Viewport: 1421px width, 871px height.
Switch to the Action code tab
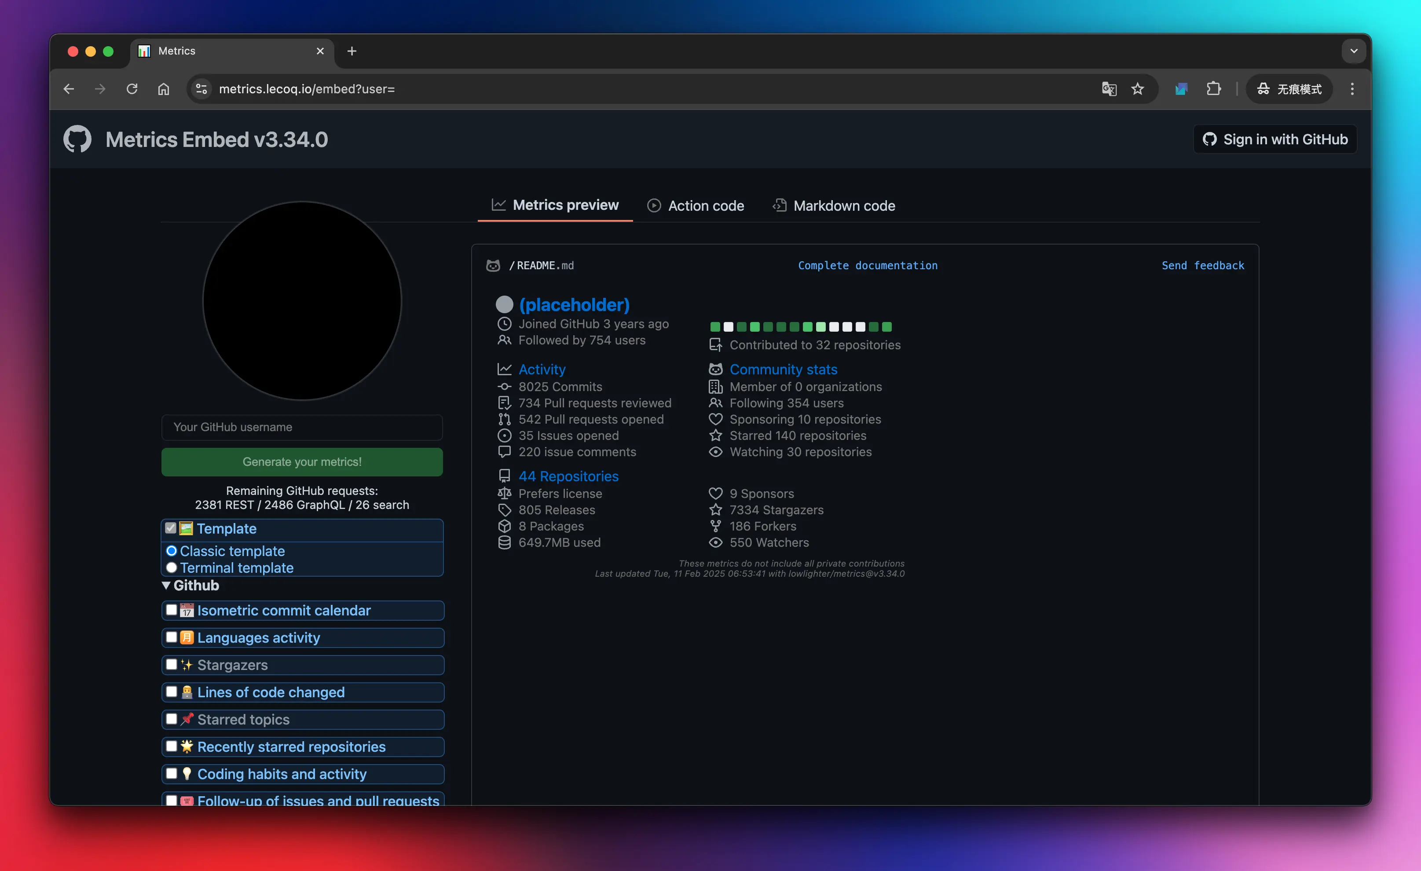click(696, 206)
